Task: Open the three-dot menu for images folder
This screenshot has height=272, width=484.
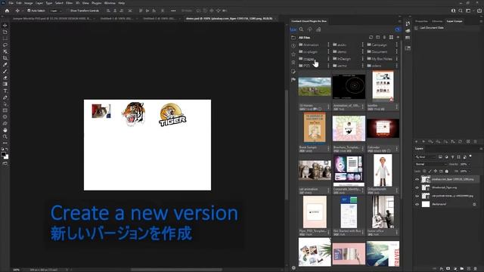Action: [x=328, y=59]
